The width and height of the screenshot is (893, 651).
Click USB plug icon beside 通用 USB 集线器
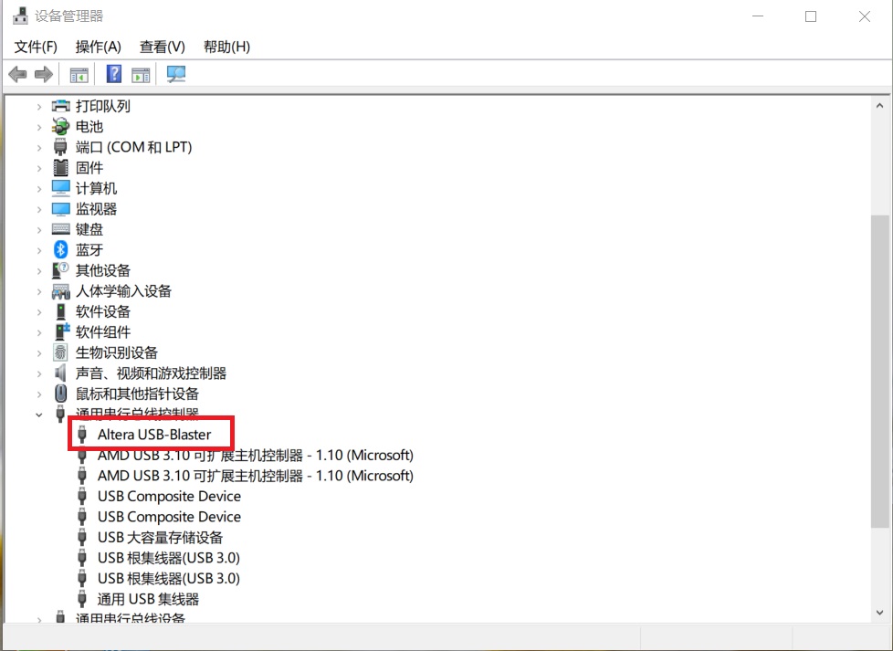pyautogui.click(x=82, y=599)
